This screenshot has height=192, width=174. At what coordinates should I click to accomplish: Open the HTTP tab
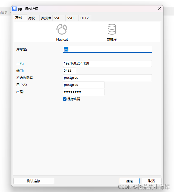point(84,18)
